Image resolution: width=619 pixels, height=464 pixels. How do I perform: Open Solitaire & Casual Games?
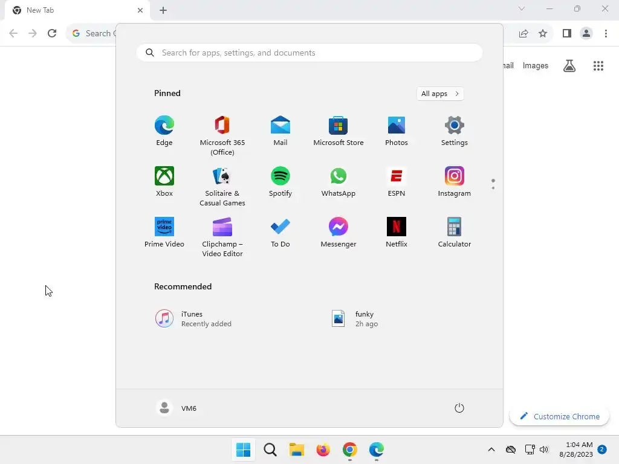(x=222, y=187)
